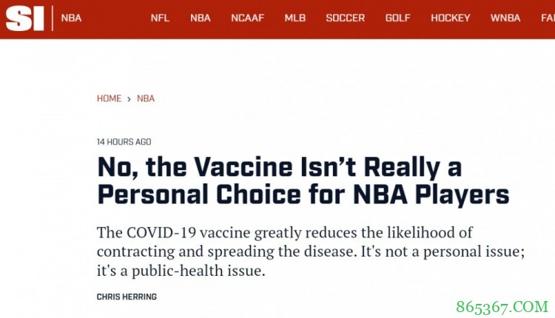Click the partially visible nav item after WNBA

[548, 18]
